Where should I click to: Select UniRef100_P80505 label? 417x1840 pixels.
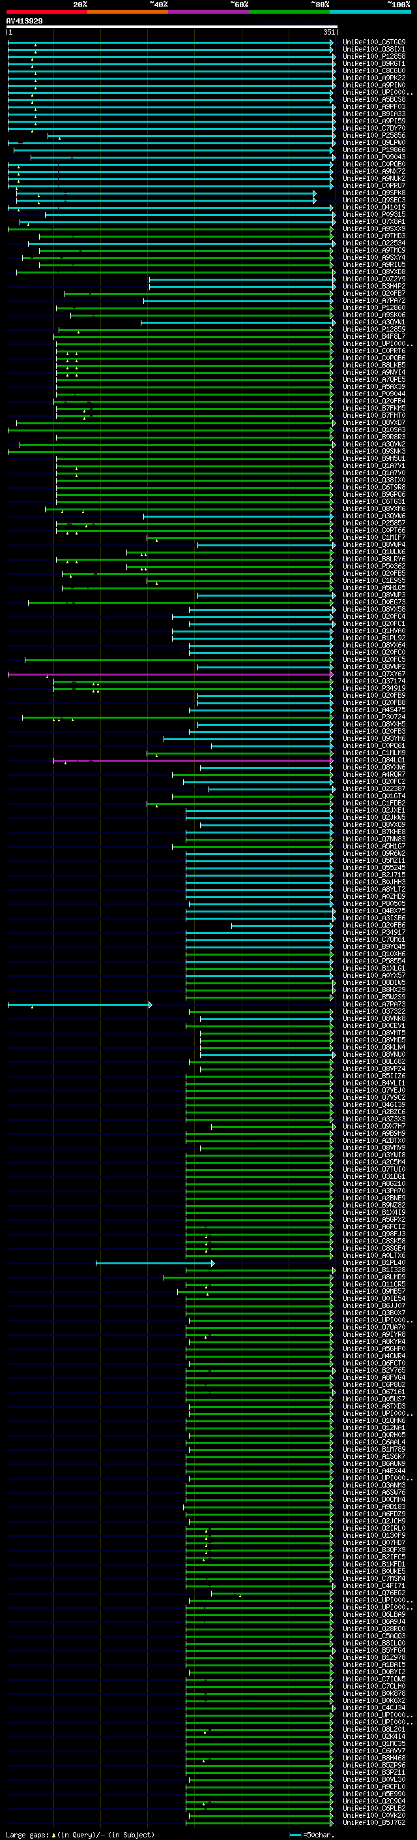click(374, 903)
